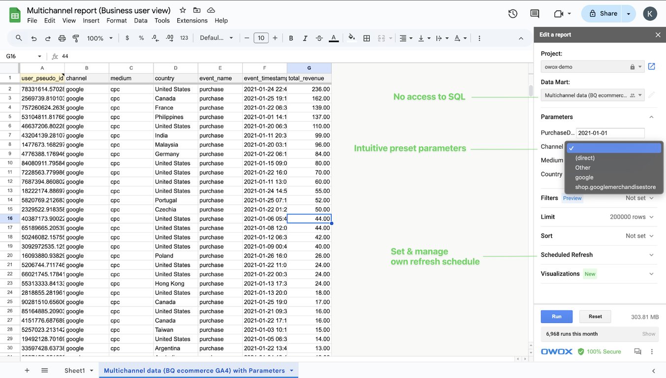Click the Show runs link
The image size is (666, 378).
[x=648, y=334]
